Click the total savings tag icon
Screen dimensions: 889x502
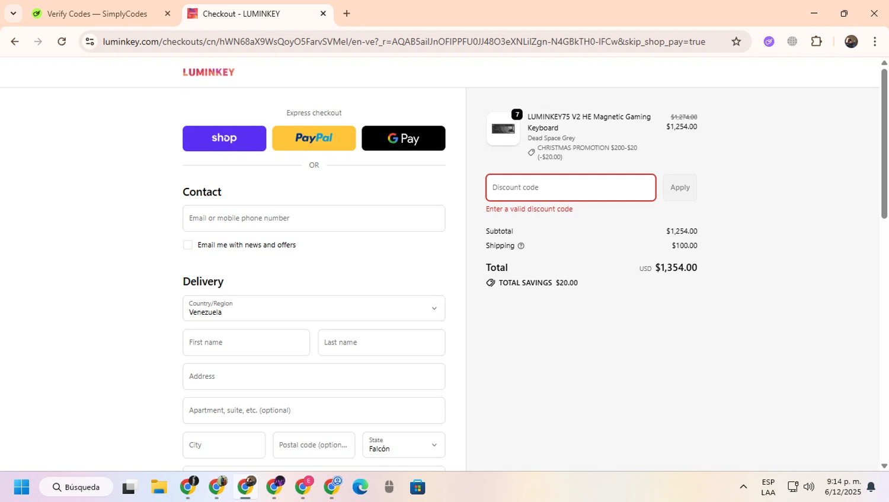(x=491, y=283)
